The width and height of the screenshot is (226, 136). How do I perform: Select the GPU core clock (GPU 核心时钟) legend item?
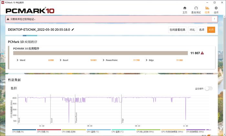pos(148,131)
